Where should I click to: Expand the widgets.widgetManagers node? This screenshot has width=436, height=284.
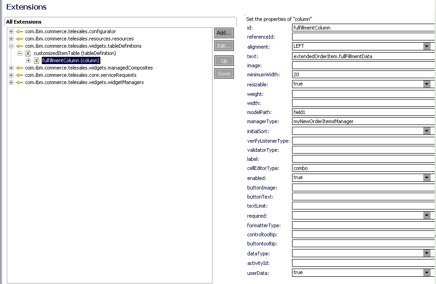pyautogui.click(x=11, y=82)
